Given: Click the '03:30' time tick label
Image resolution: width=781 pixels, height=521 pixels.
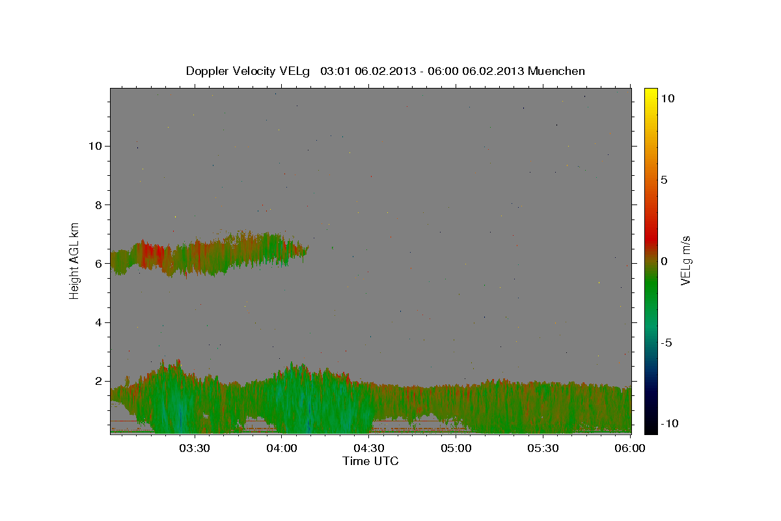Looking at the screenshot, I should pos(194,448).
